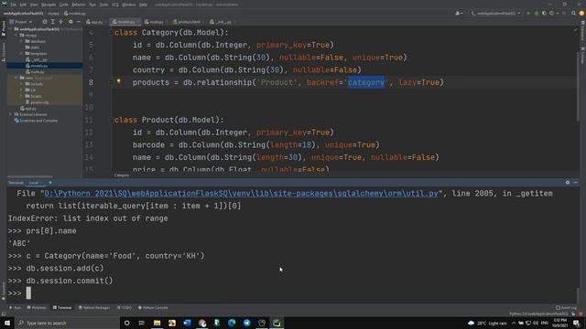Expand the Lib folder
The height and width of the screenshot is (329, 586).
[22, 90]
